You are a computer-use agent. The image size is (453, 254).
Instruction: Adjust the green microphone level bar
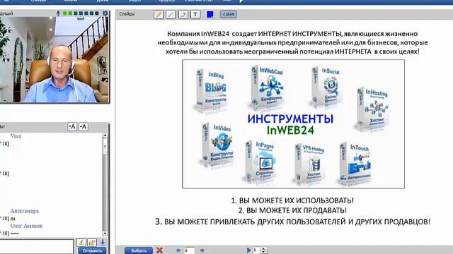pos(81,13)
